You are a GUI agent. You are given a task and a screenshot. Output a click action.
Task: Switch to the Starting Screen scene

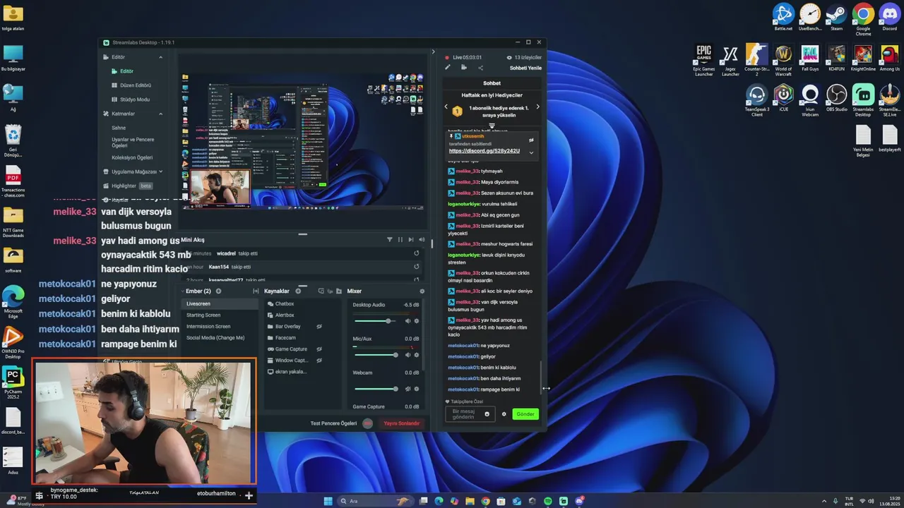tap(203, 315)
